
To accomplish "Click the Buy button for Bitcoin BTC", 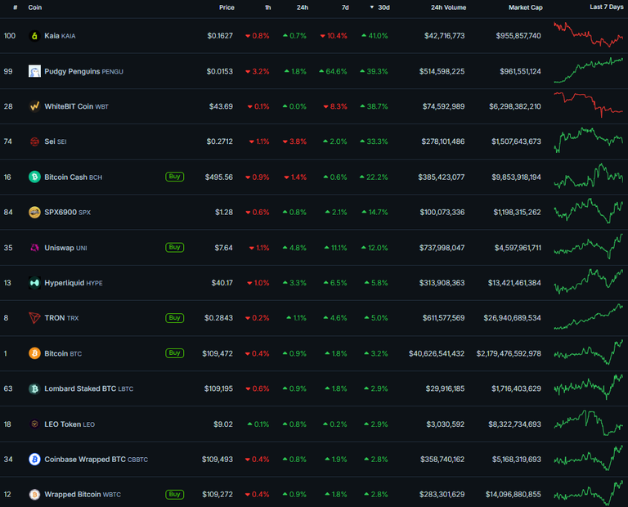I will point(175,353).
